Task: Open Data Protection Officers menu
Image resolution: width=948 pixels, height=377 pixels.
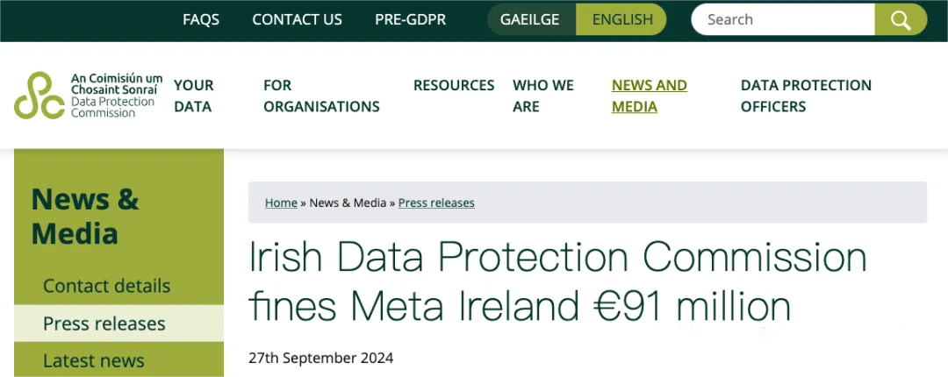Action: tap(806, 96)
